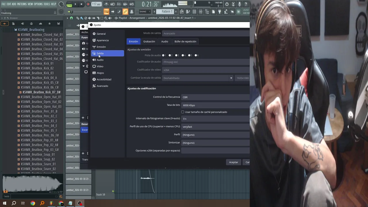Screen dimensions: 368x207
Task: Toggle the orange multilink to controllers icon
Action: click(x=125, y=12)
